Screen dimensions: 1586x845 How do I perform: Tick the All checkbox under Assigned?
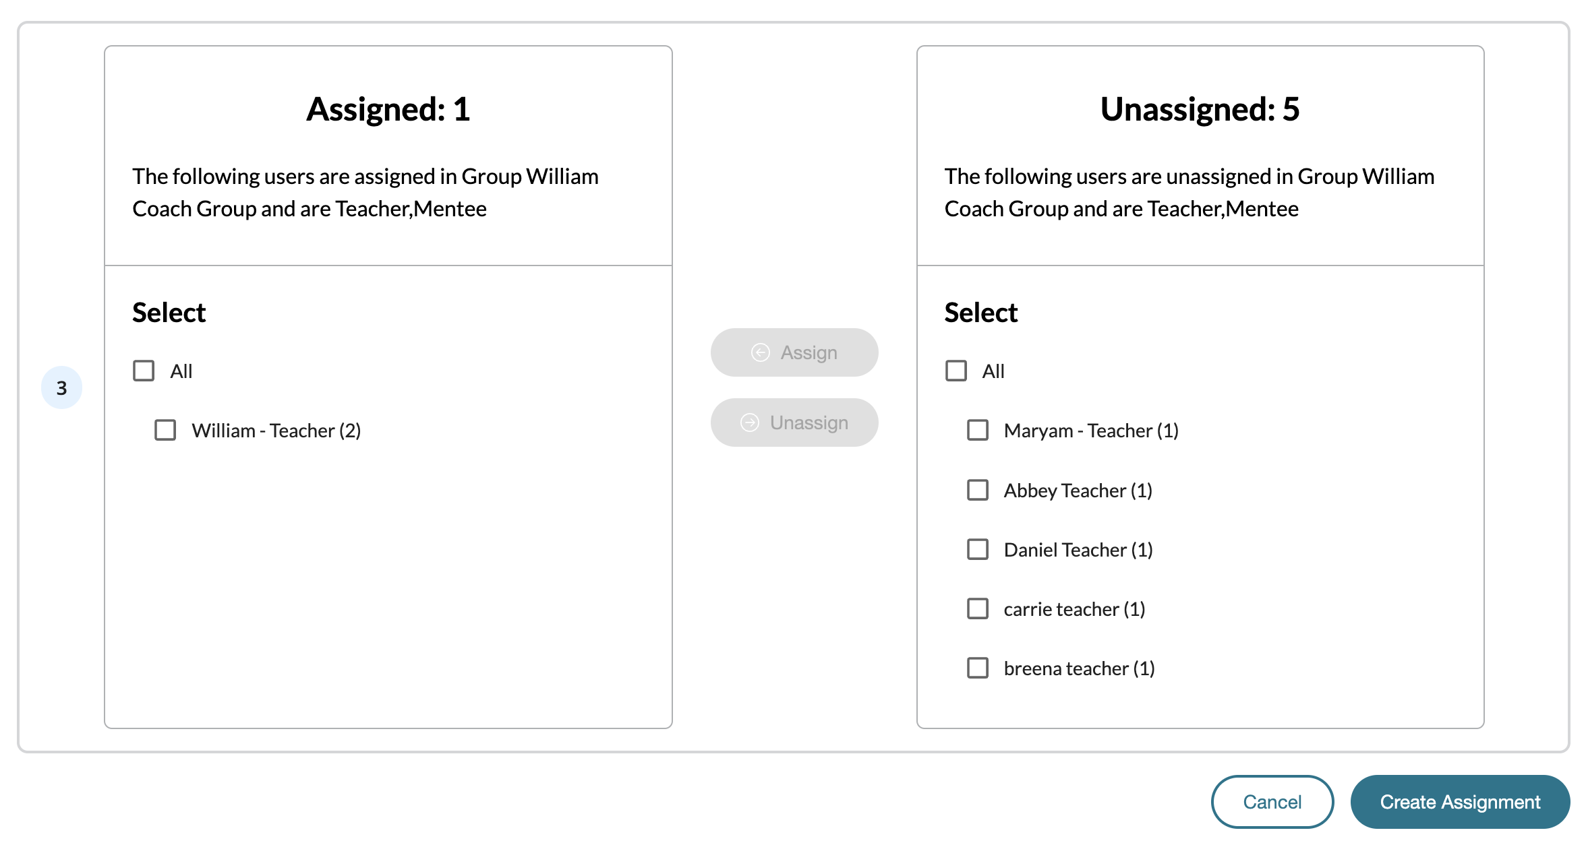tap(144, 371)
